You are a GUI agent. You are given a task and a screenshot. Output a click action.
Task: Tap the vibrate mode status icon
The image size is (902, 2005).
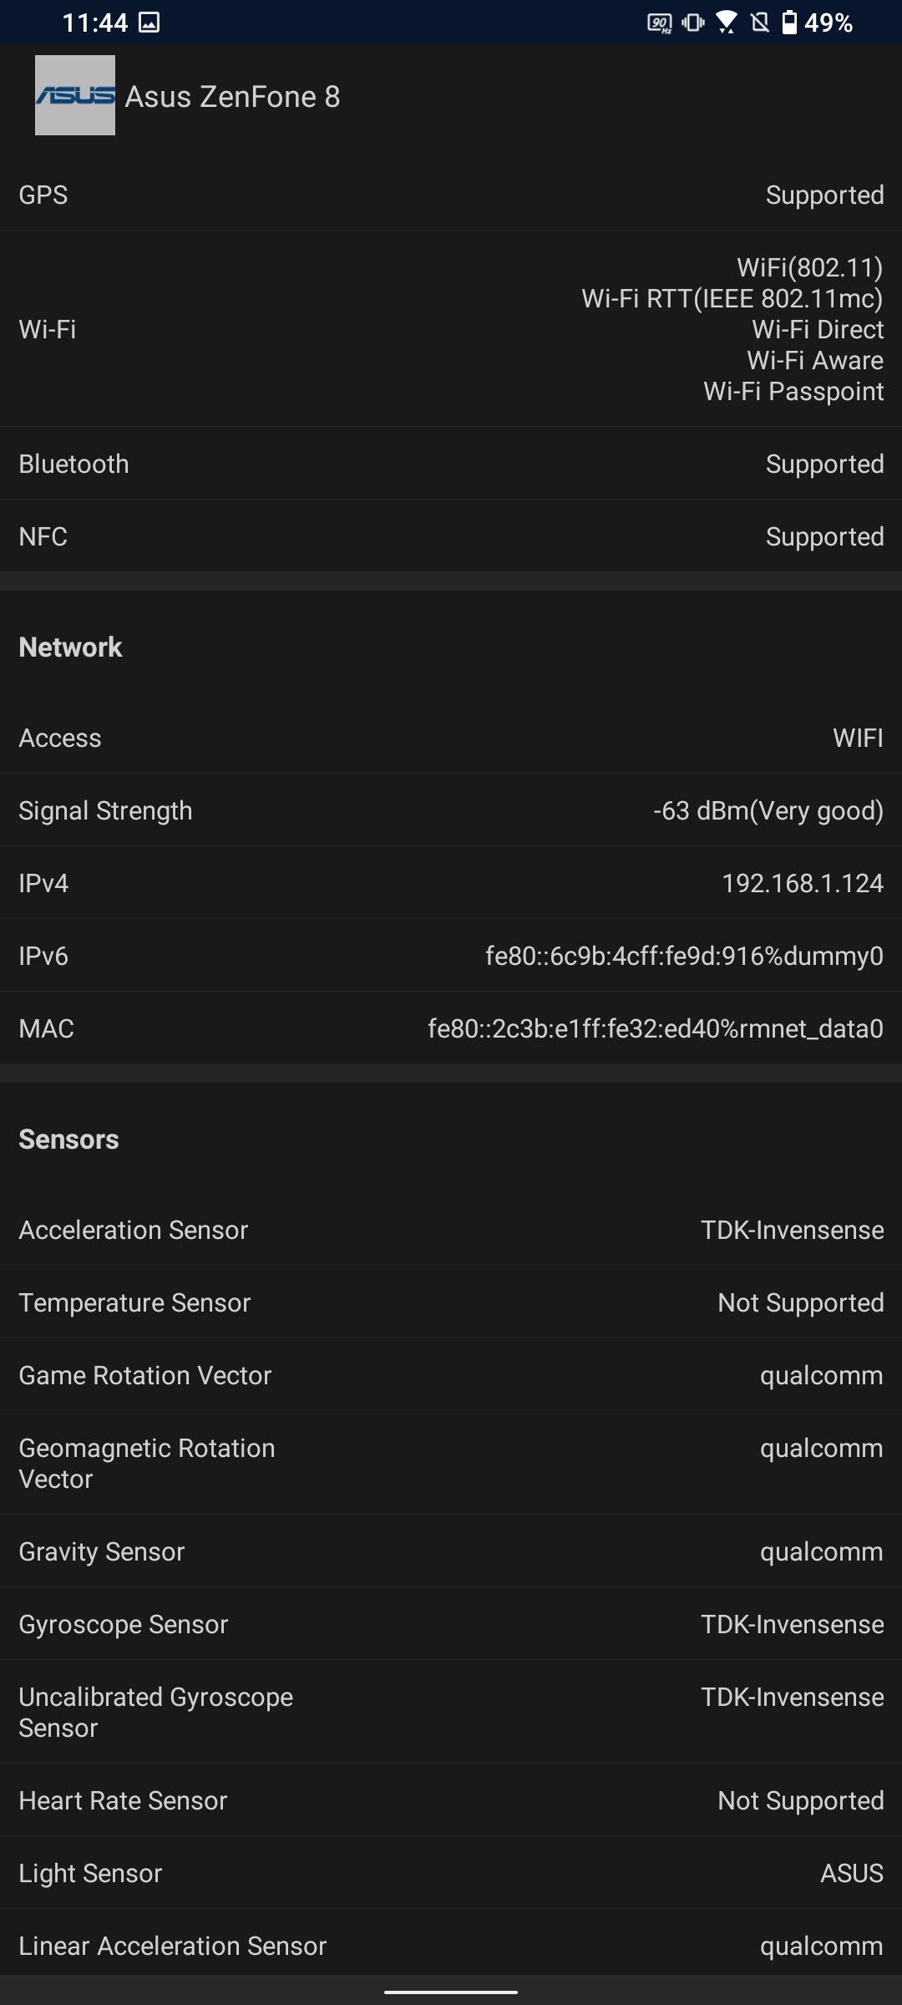click(693, 23)
